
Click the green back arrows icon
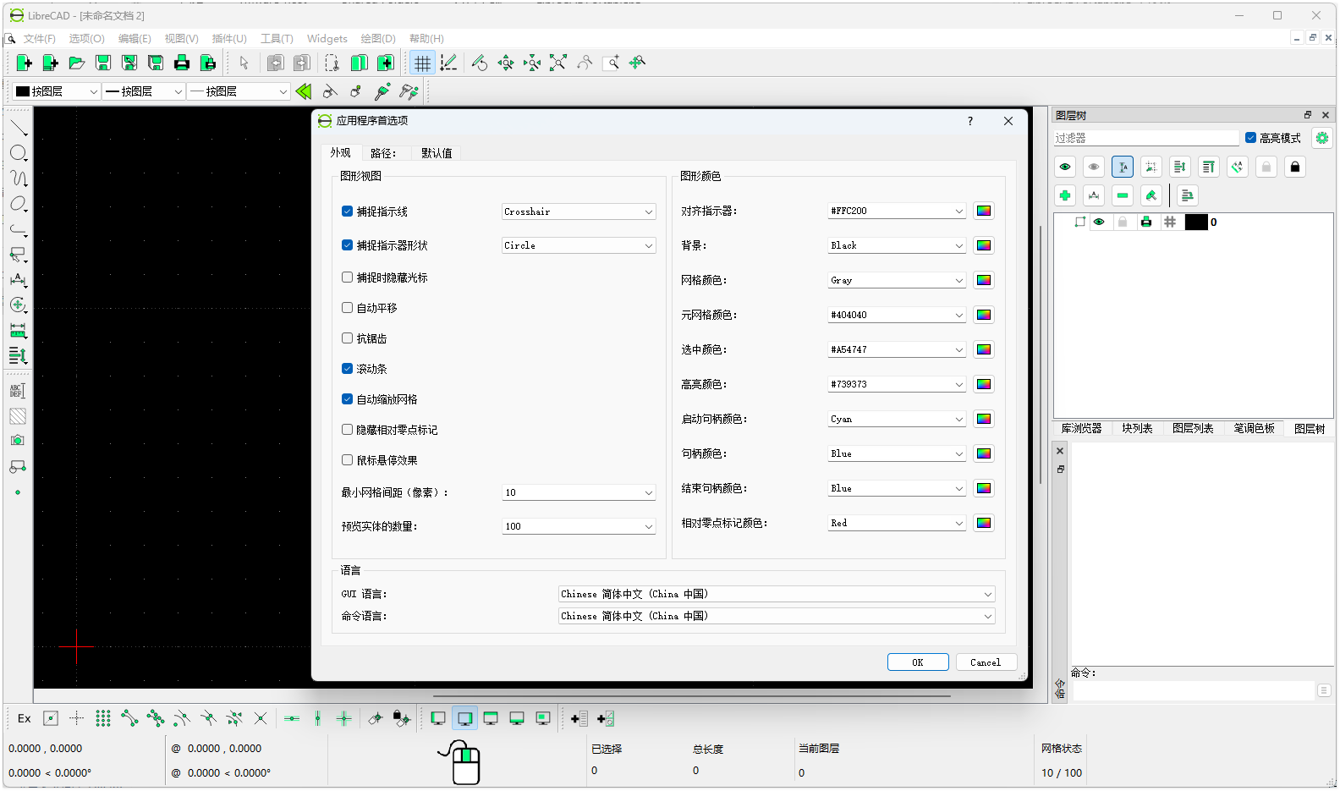tap(304, 91)
